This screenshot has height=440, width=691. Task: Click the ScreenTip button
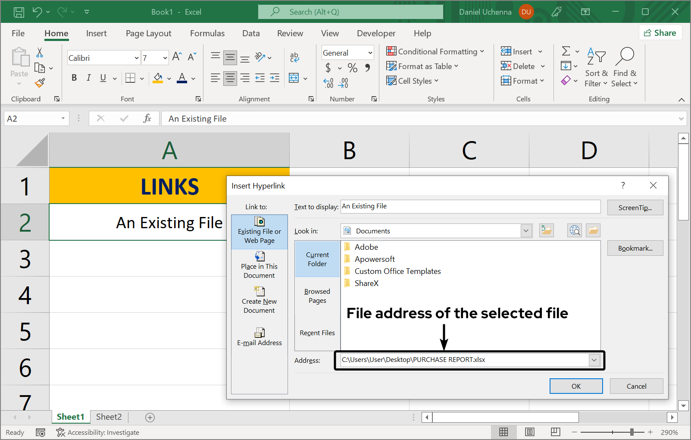coord(635,207)
